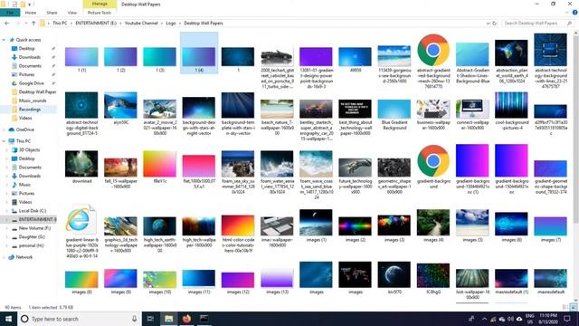Select the 1 (1) gradient thumbnail
Screen dimensions: 579x326
coord(81,56)
